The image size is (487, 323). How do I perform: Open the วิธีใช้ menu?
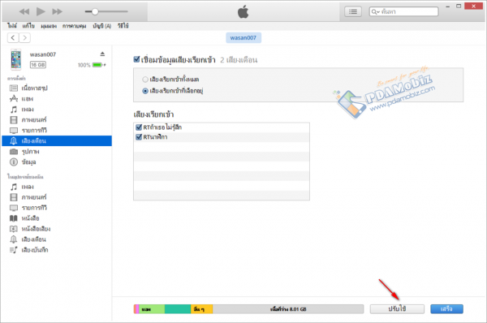(x=123, y=26)
